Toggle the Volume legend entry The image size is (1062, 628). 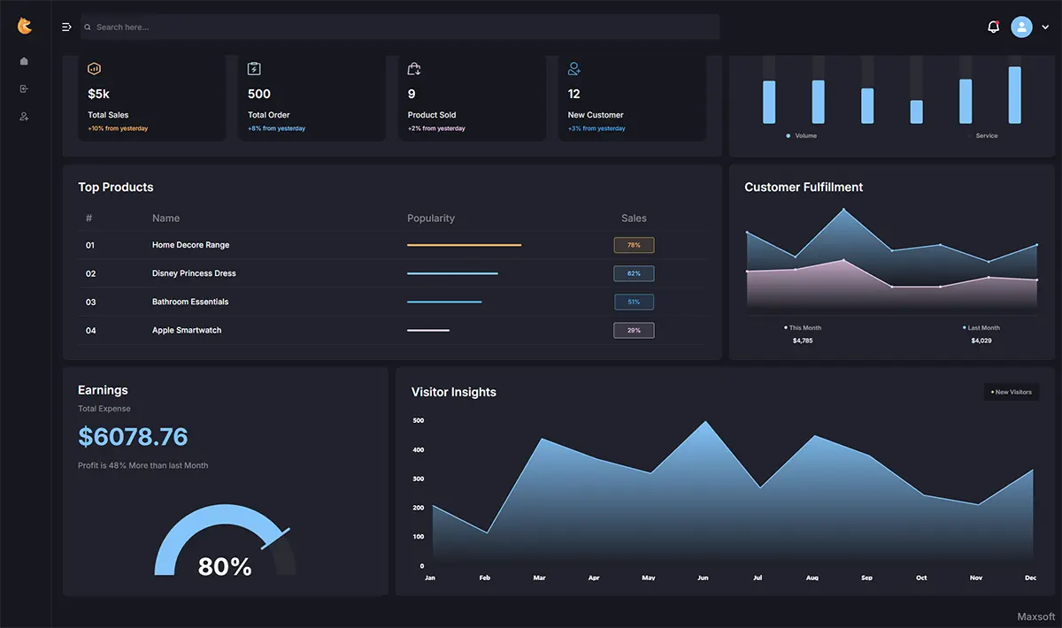(802, 135)
